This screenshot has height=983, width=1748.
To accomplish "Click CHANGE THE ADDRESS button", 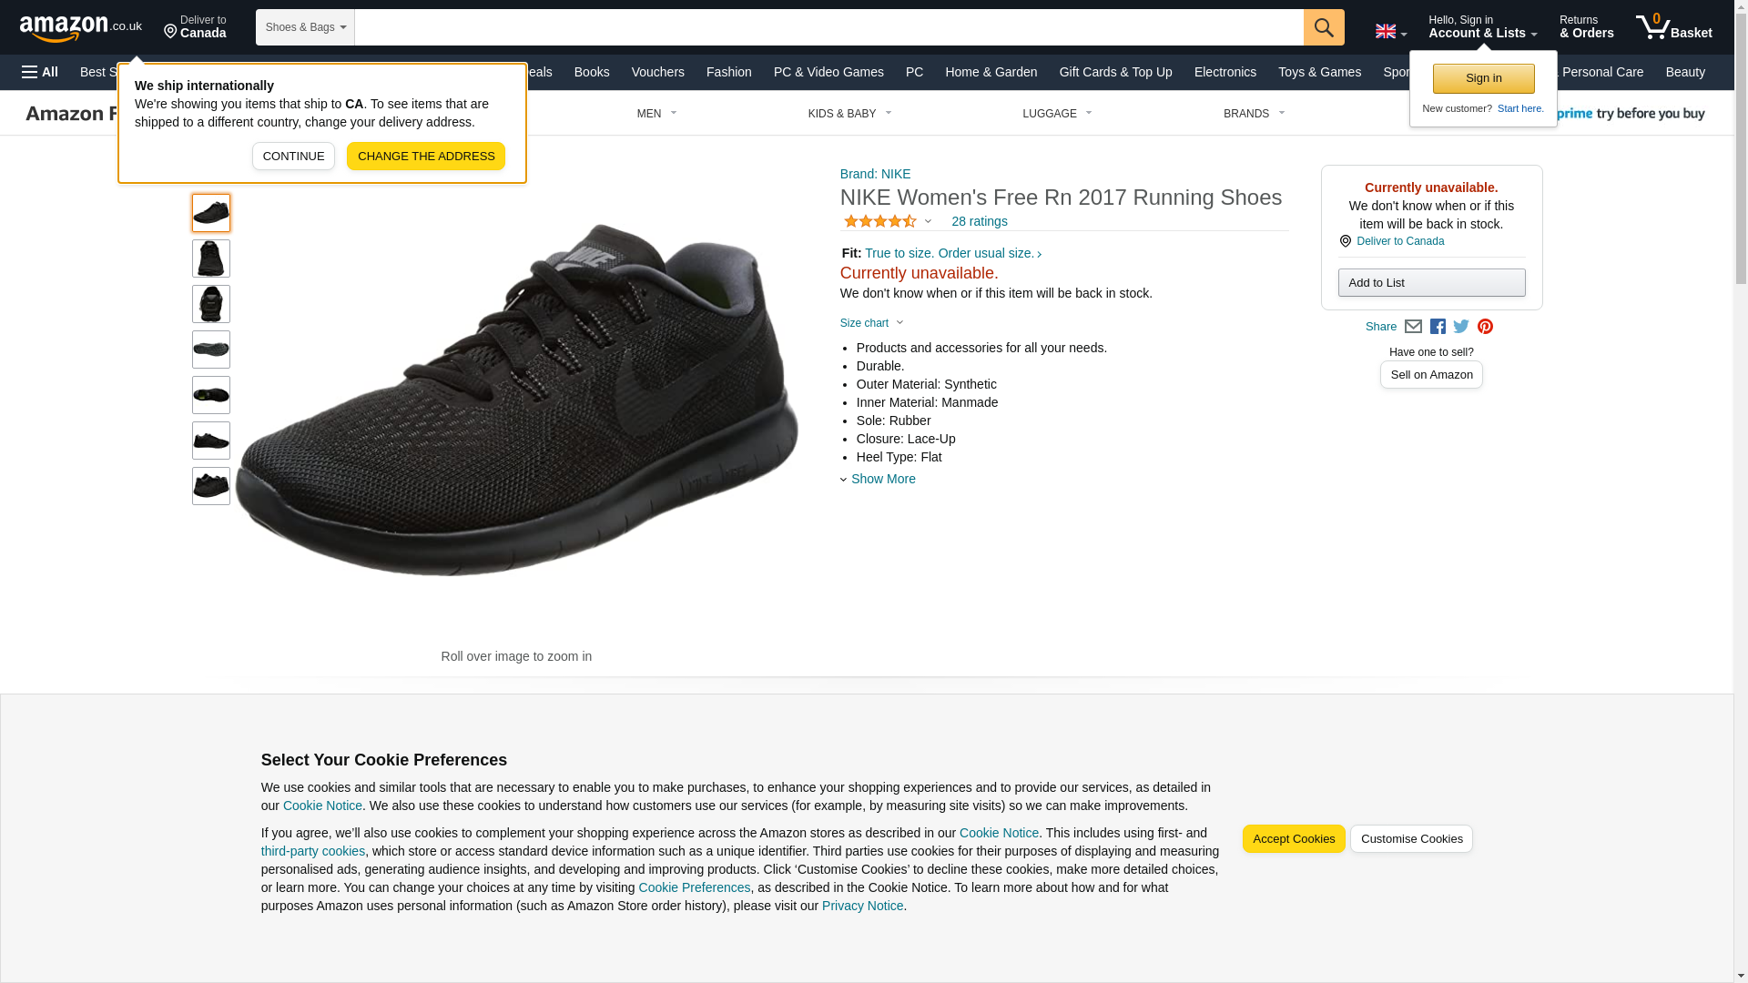I will coord(425,157).
